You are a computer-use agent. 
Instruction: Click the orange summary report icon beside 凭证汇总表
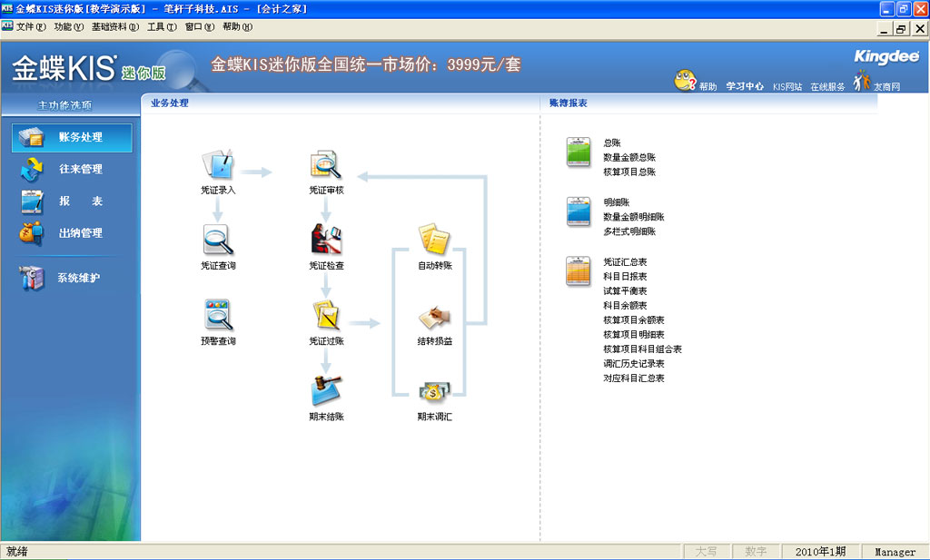point(579,270)
